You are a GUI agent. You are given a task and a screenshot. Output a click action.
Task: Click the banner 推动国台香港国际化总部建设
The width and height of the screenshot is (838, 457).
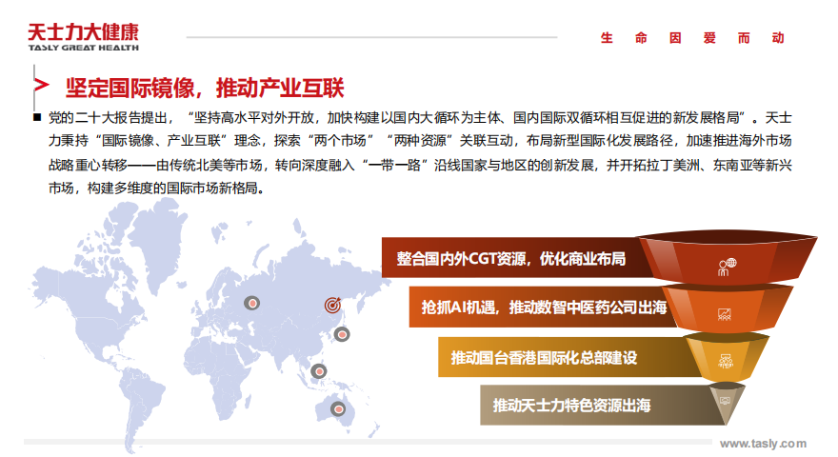click(x=544, y=358)
